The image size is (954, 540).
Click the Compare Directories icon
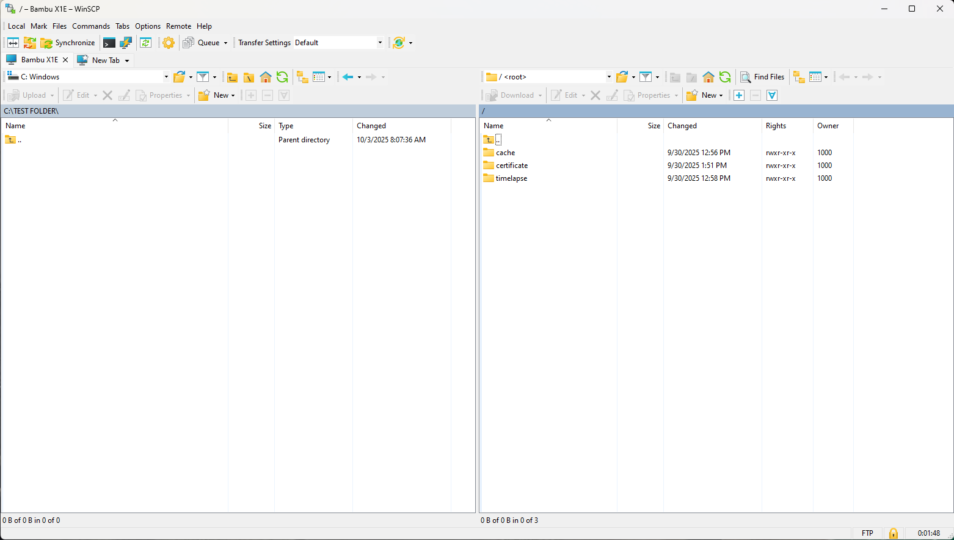pyautogui.click(x=13, y=43)
